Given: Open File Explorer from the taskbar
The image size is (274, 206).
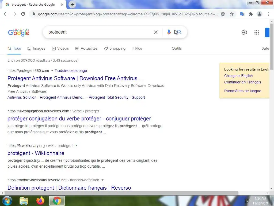Looking at the screenshot, I should pyautogui.click(x=24, y=201).
